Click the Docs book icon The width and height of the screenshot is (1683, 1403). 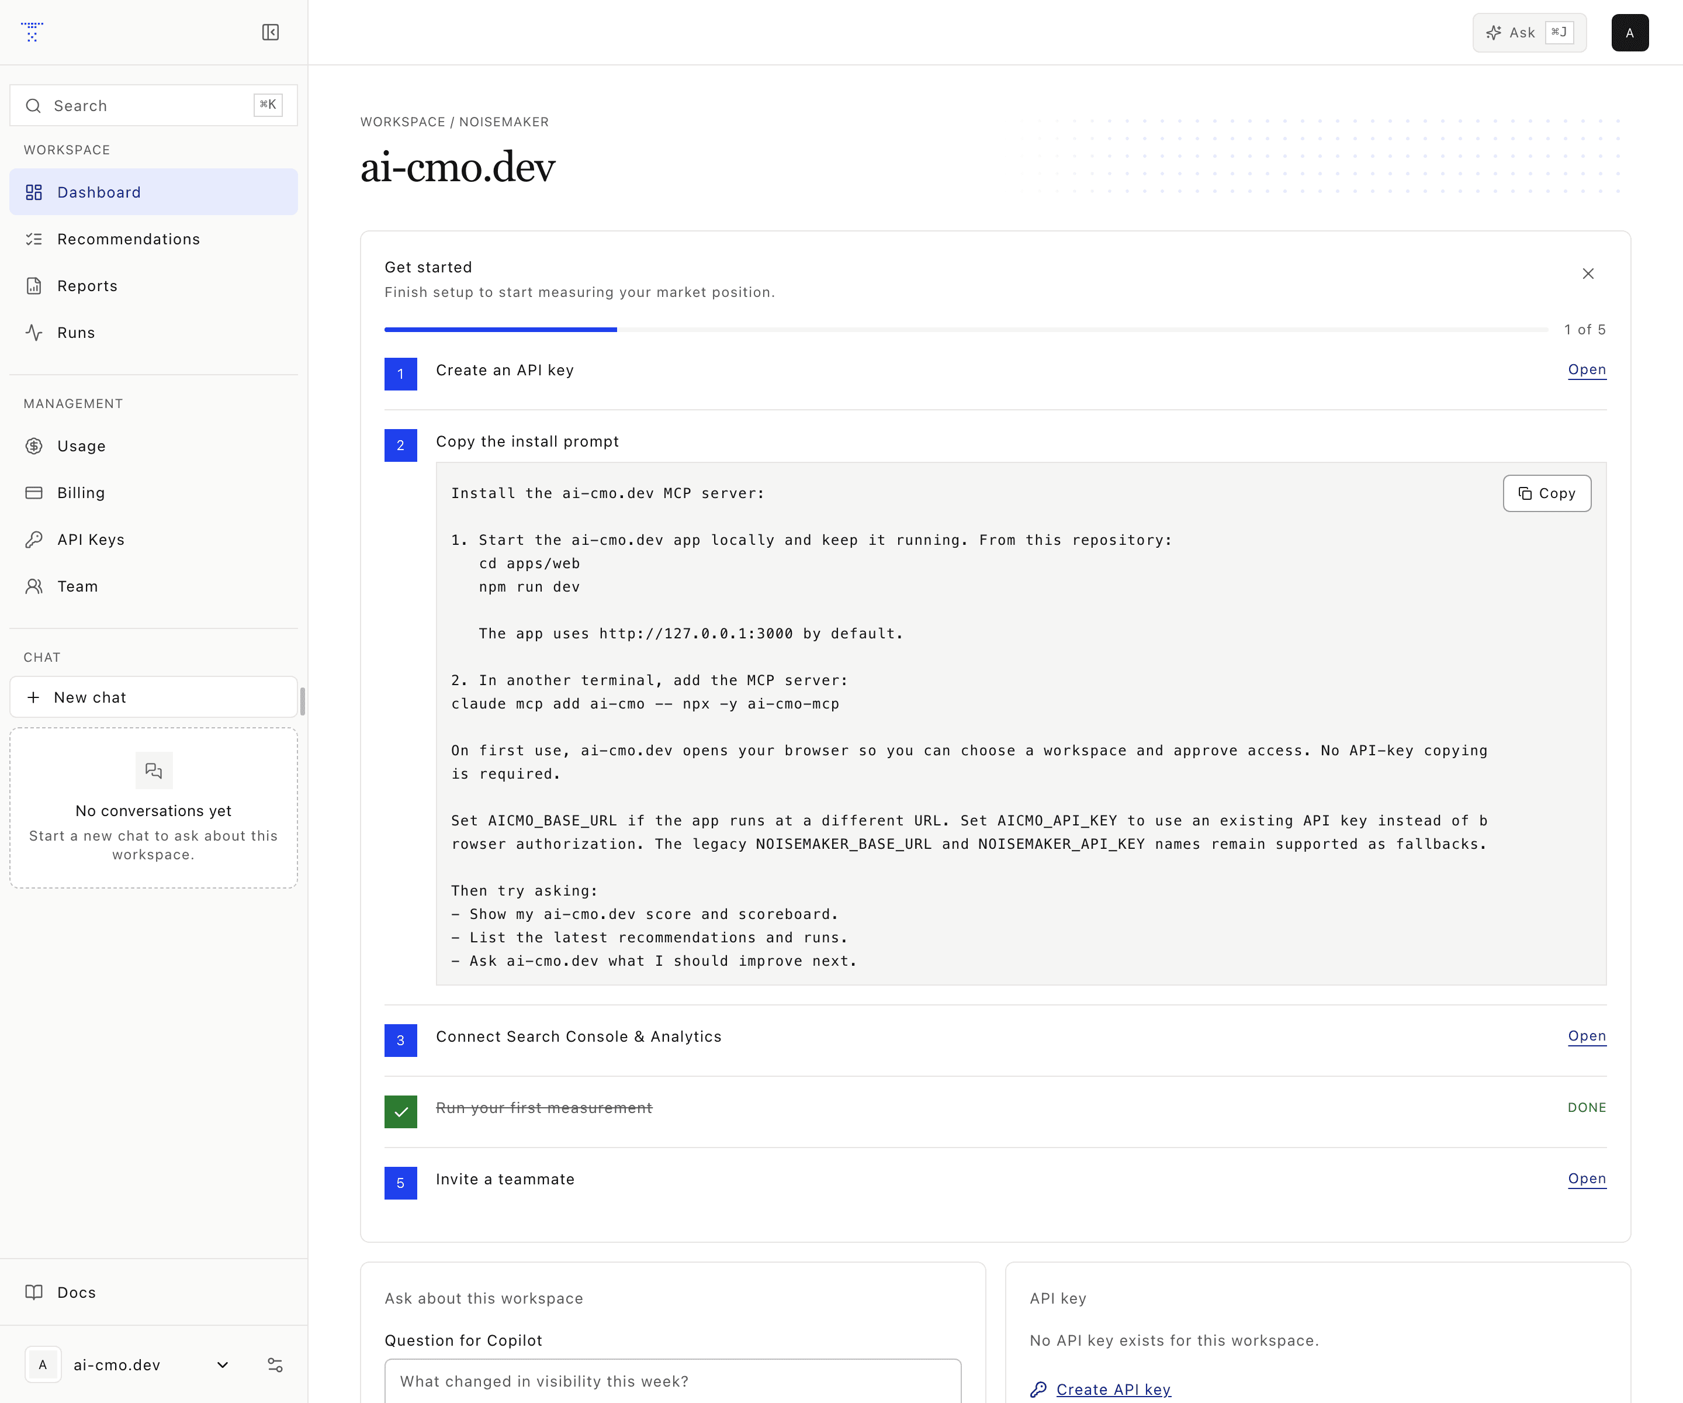[34, 1293]
